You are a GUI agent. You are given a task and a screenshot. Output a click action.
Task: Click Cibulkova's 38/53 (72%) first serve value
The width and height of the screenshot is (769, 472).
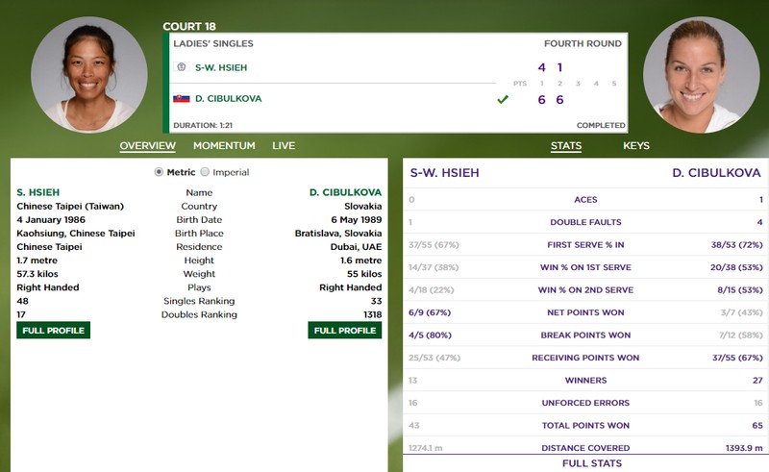tap(737, 245)
